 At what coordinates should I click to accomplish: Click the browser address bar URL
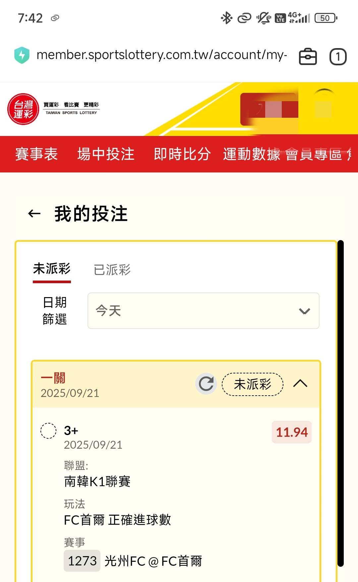click(x=161, y=55)
